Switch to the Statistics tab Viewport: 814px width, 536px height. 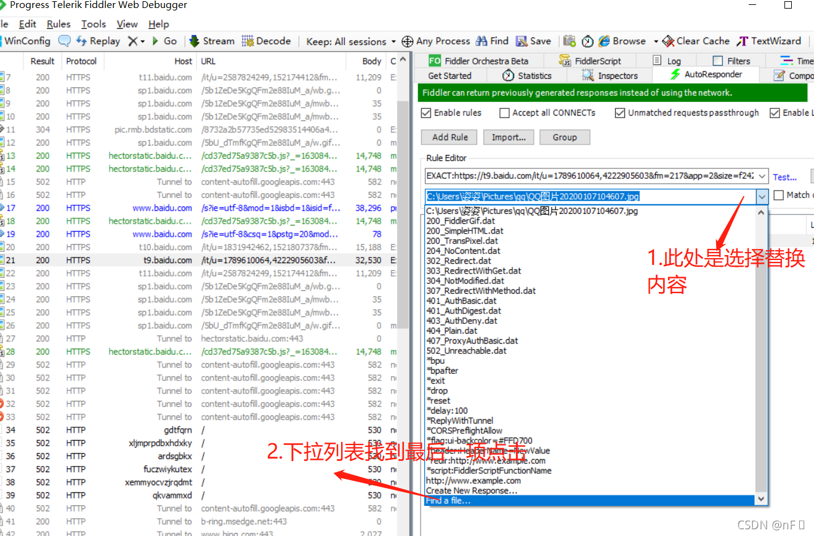[526, 76]
